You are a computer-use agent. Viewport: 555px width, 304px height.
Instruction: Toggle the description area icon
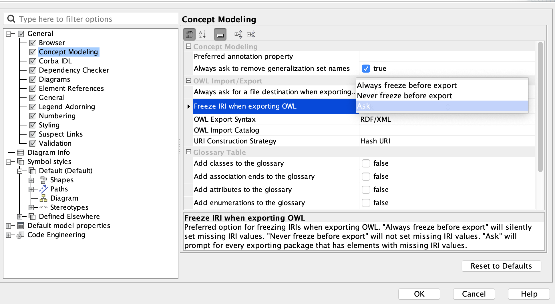coord(220,35)
